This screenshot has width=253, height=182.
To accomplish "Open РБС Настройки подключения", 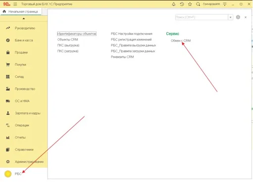I will tap(132, 34).
